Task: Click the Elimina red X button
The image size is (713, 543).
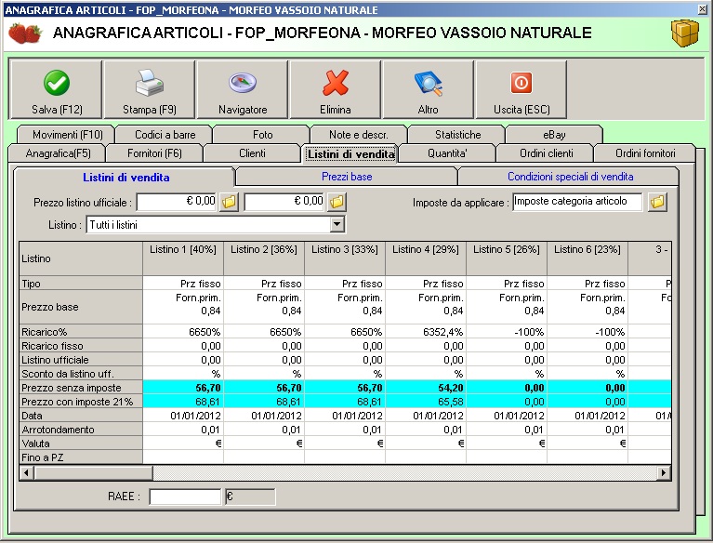Action: pyautogui.click(x=335, y=90)
